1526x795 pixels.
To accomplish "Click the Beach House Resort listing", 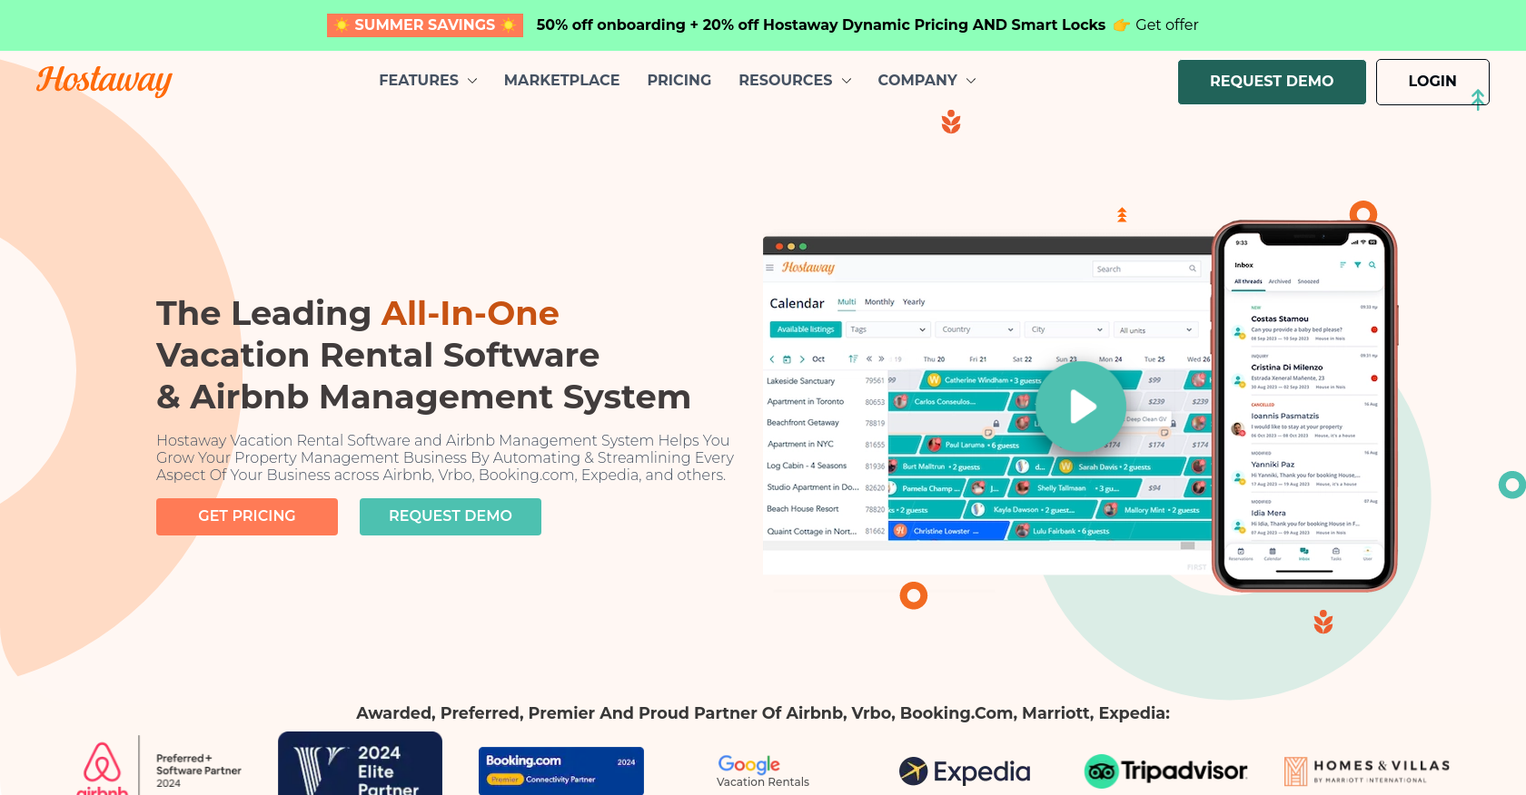I will click(x=803, y=509).
